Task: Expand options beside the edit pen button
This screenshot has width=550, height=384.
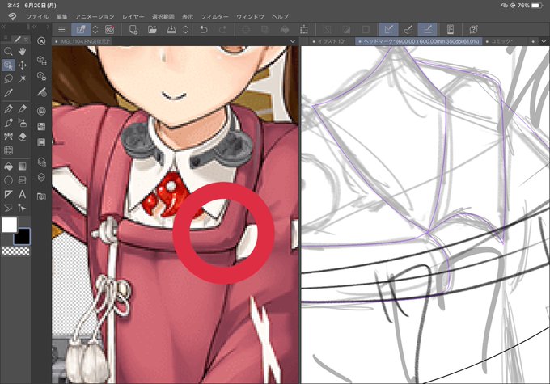Action: [95, 30]
